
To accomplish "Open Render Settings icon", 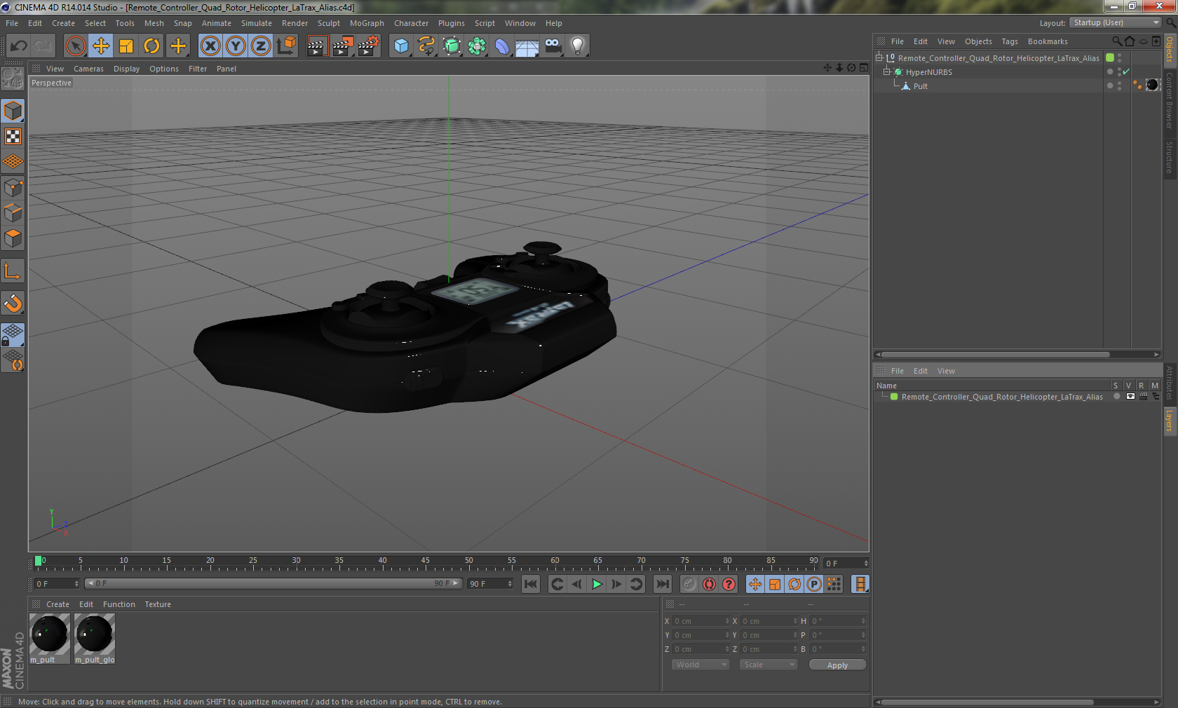I will [368, 46].
